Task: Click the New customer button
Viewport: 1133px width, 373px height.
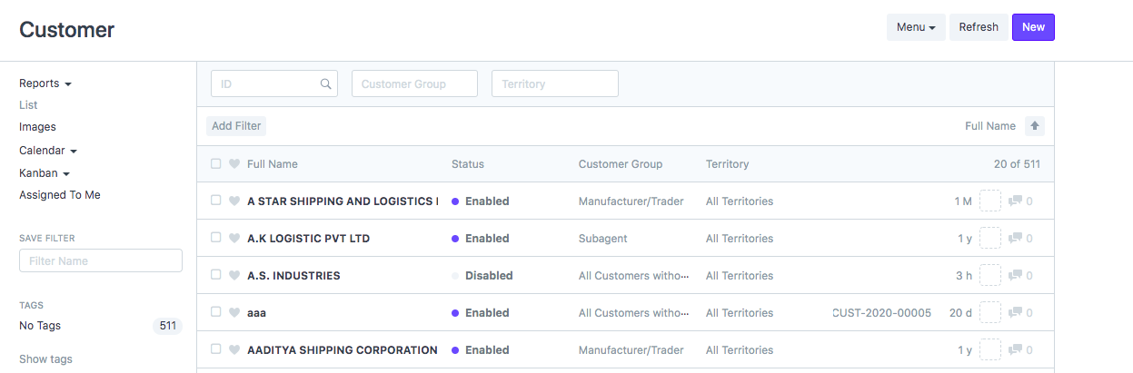Action: click(x=1033, y=27)
